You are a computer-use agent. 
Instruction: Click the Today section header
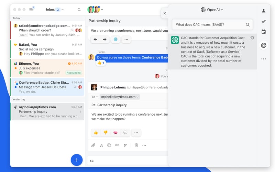[16, 18]
